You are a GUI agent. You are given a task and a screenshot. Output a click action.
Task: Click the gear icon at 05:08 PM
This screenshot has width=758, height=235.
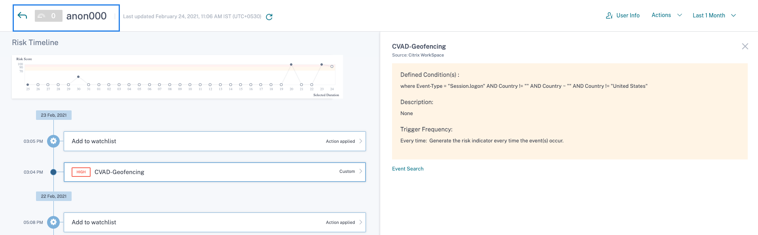click(53, 222)
